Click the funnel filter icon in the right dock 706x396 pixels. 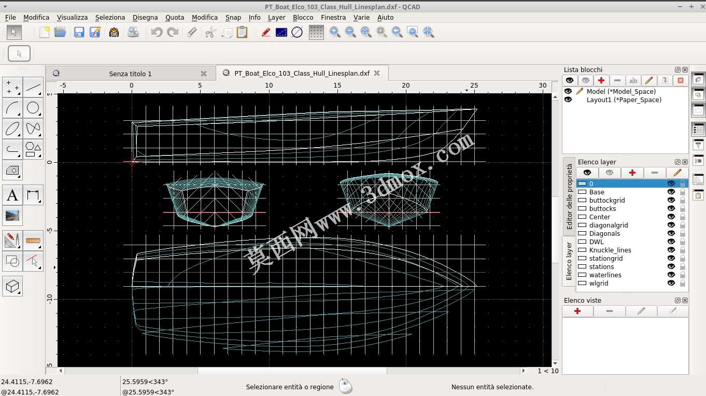[x=698, y=146]
